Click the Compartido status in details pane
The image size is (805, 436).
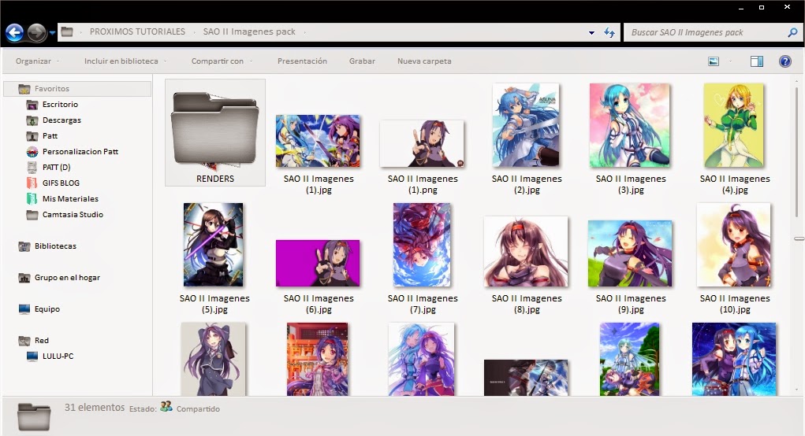[198, 408]
